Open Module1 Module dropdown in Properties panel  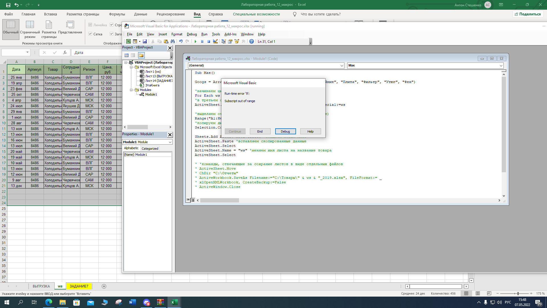(x=170, y=142)
